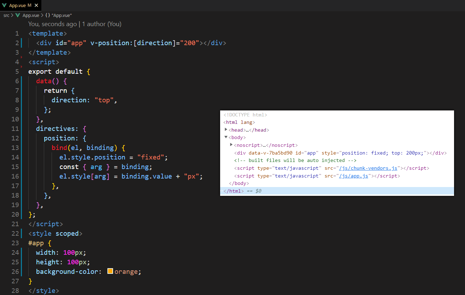Click 'binding.value' on line 16
465x295 pixels.
pyautogui.click(x=147, y=176)
